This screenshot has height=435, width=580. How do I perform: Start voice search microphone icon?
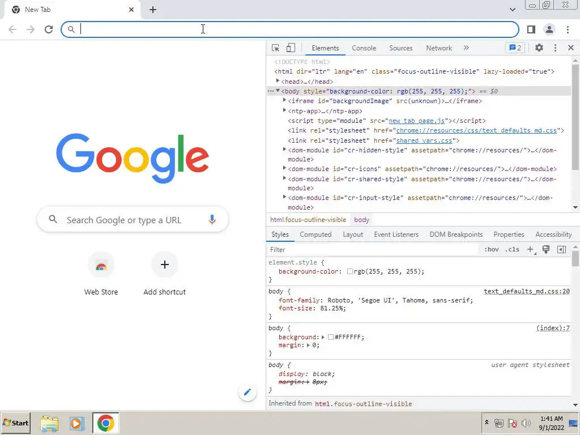point(212,220)
